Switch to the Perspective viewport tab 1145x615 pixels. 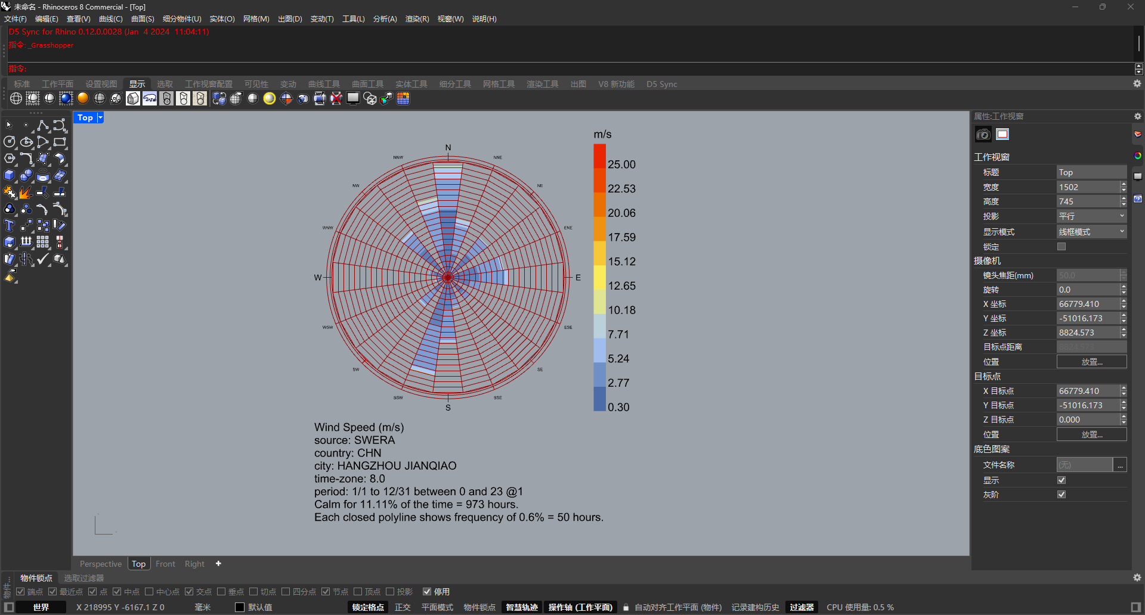pyautogui.click(x=101, y=564)
